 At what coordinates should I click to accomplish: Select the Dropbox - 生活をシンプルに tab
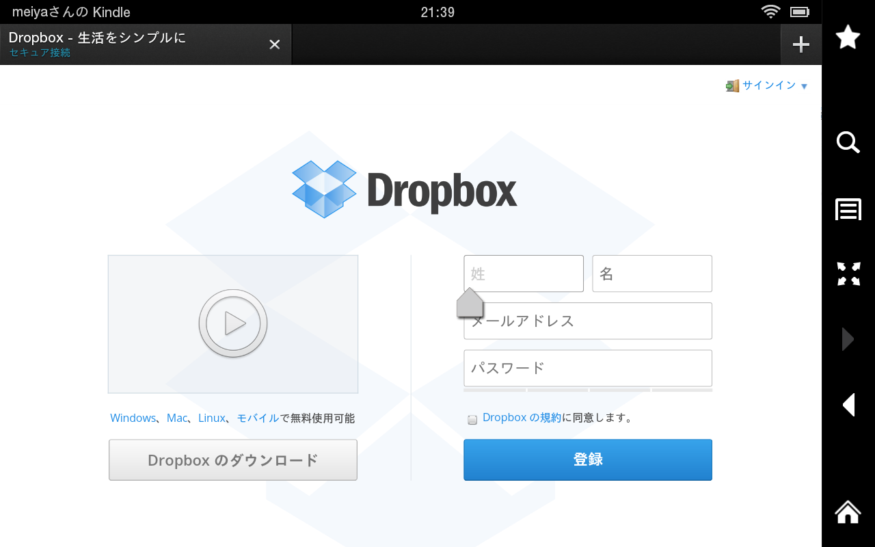click(x=146, y=44)
